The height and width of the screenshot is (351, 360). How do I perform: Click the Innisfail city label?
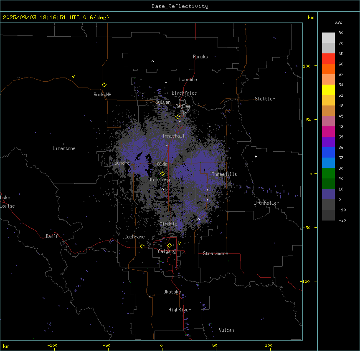(173, 136)
